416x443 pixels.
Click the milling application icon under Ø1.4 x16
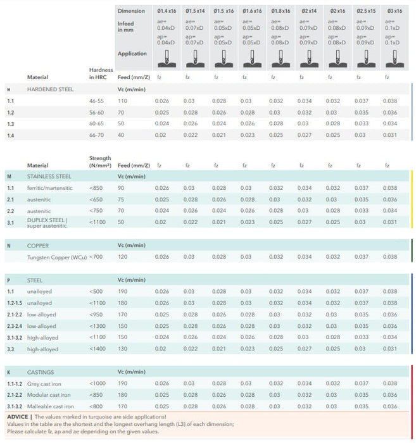point(166,56)
